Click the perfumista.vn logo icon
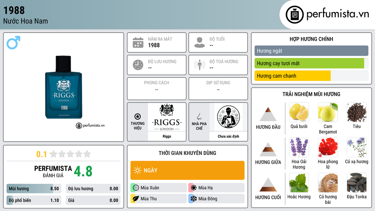375x211 pixels. (x=294, y=15)
